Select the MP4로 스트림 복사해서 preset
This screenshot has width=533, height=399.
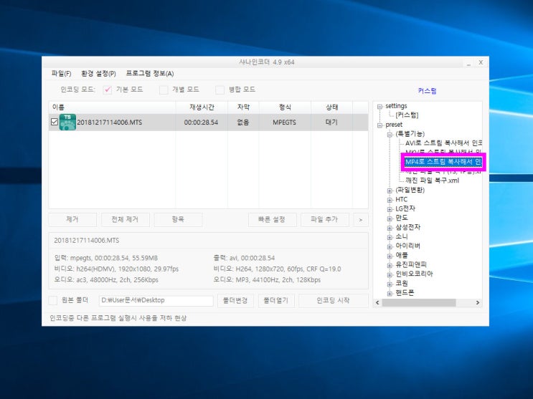point(443,162)
